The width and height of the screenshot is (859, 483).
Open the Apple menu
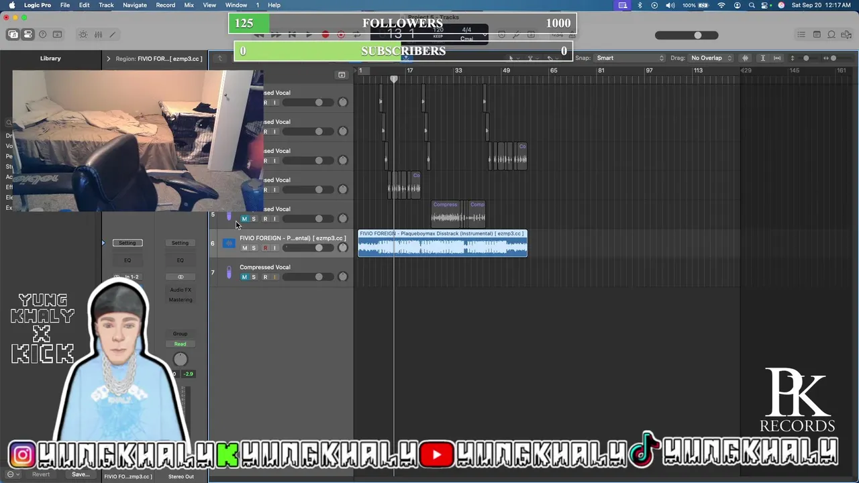(x=11, y=5)
